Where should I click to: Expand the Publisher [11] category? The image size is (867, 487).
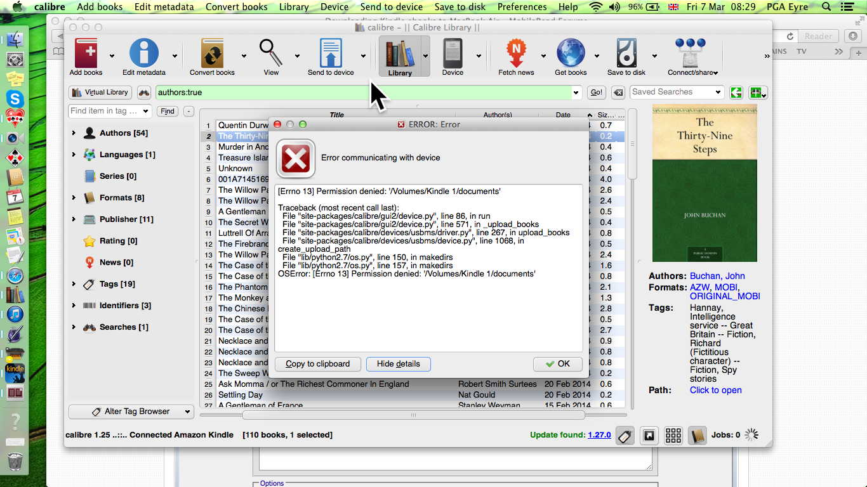click(x=74, y=219)
